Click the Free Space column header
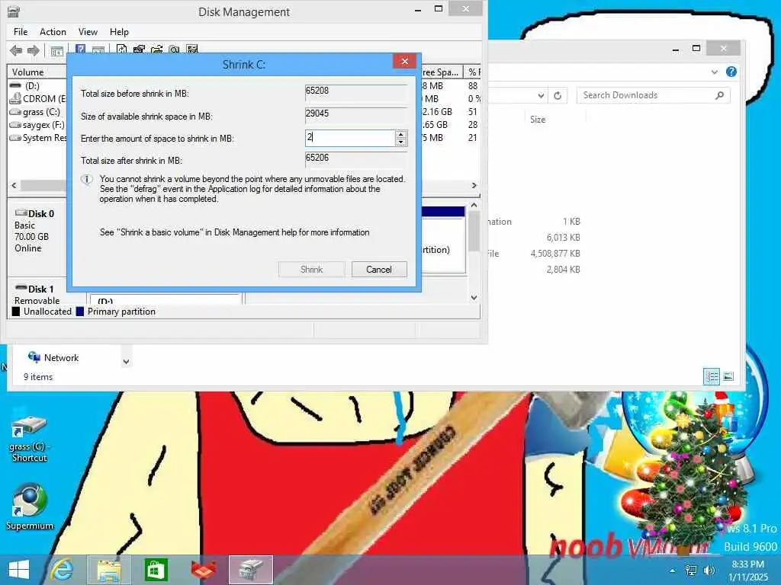 (442, 72)
